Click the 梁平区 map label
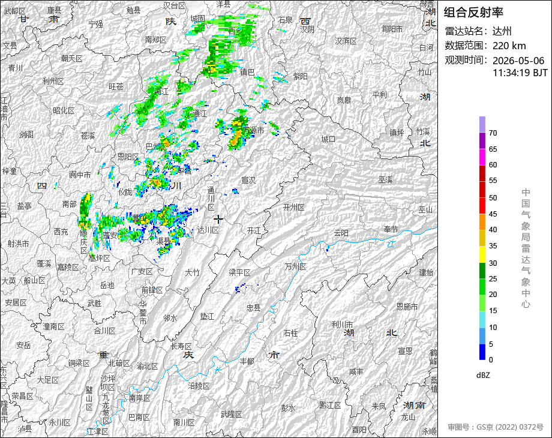The width and height of the screenshot is (552, 438). (239, 272)
